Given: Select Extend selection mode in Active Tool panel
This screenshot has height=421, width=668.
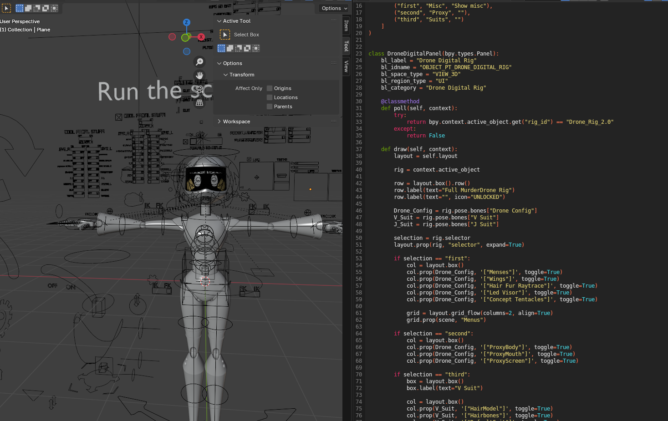Looking at the screenshot, I should tap(230, 48).
